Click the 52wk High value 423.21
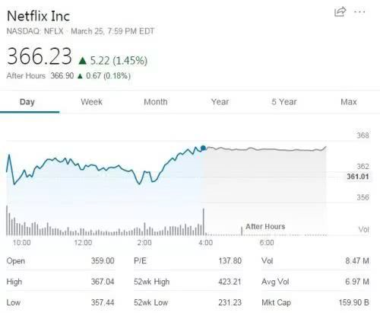This screenshot has height=313, width=380. pyautogui.click(x=230, y=282)
